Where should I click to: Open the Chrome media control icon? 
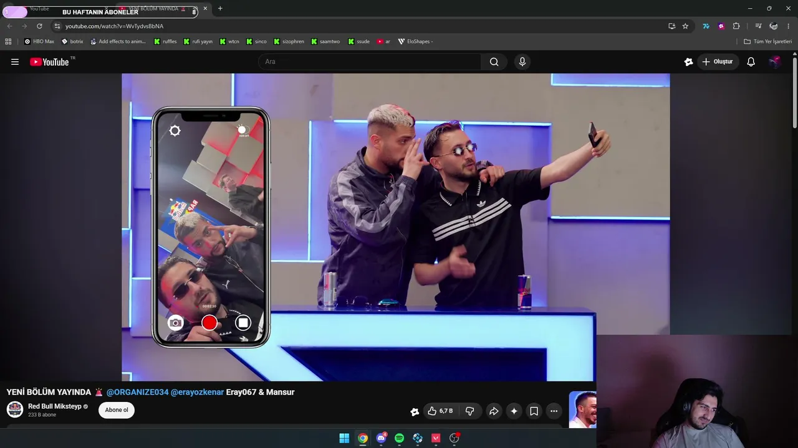pyautogui.click(x=758, y=26)
